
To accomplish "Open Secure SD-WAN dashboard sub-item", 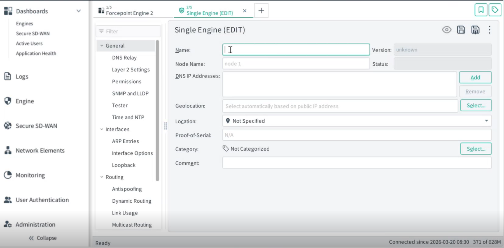I will (x=33, y=33).
